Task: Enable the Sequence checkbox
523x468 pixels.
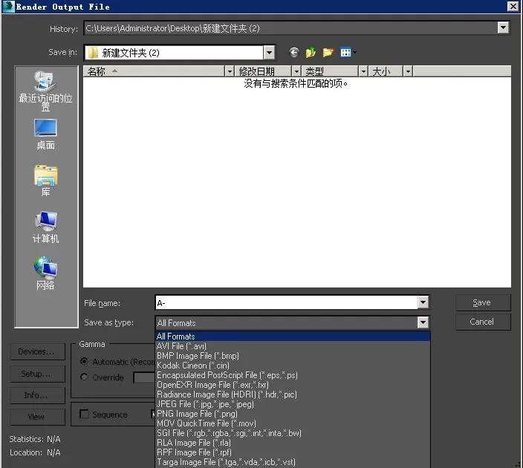Action: (85, 414)
